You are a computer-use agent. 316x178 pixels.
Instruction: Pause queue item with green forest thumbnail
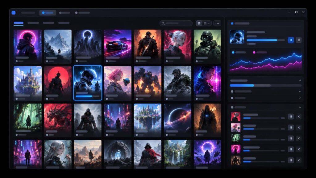(x=291, y=138)
